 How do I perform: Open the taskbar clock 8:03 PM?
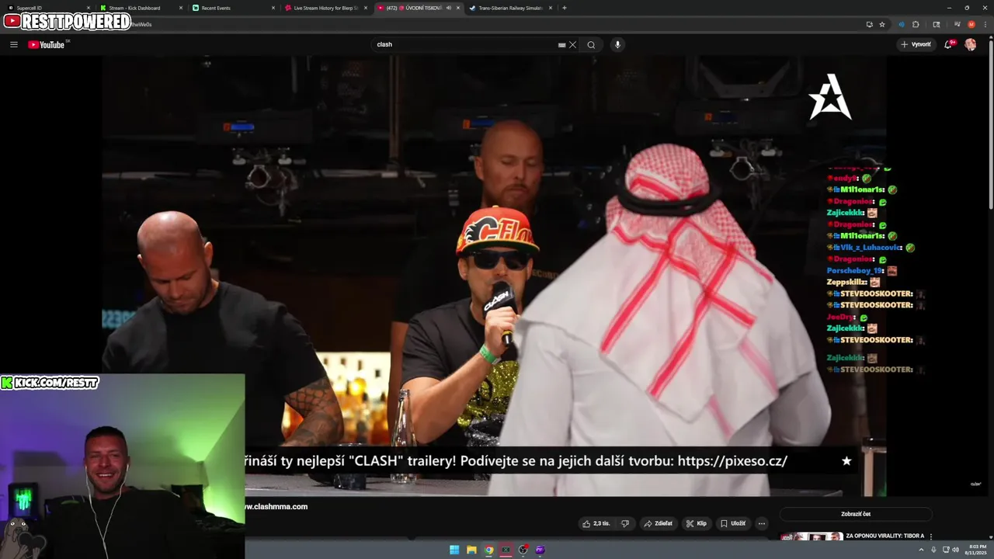(975, 550)
